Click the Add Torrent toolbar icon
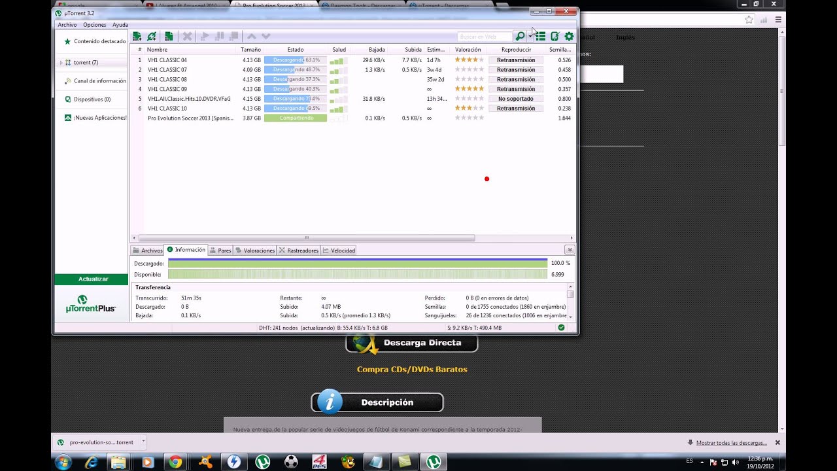Screen dimensions: 837x471 click(x=137, y=37)
